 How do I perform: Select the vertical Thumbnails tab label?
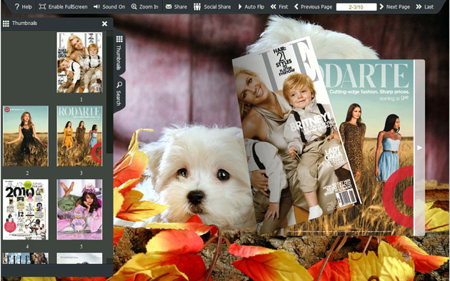pos(119,57)
